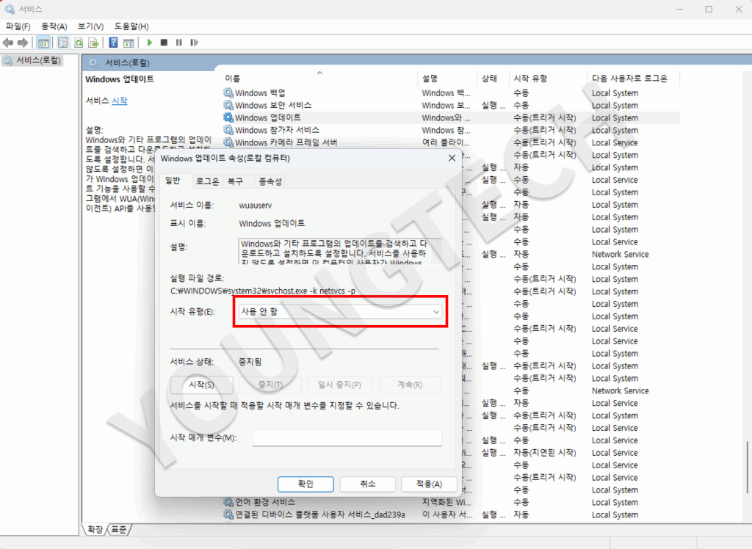
Task: Click the executable path text with svchost.exe
Action: point(263,291)
